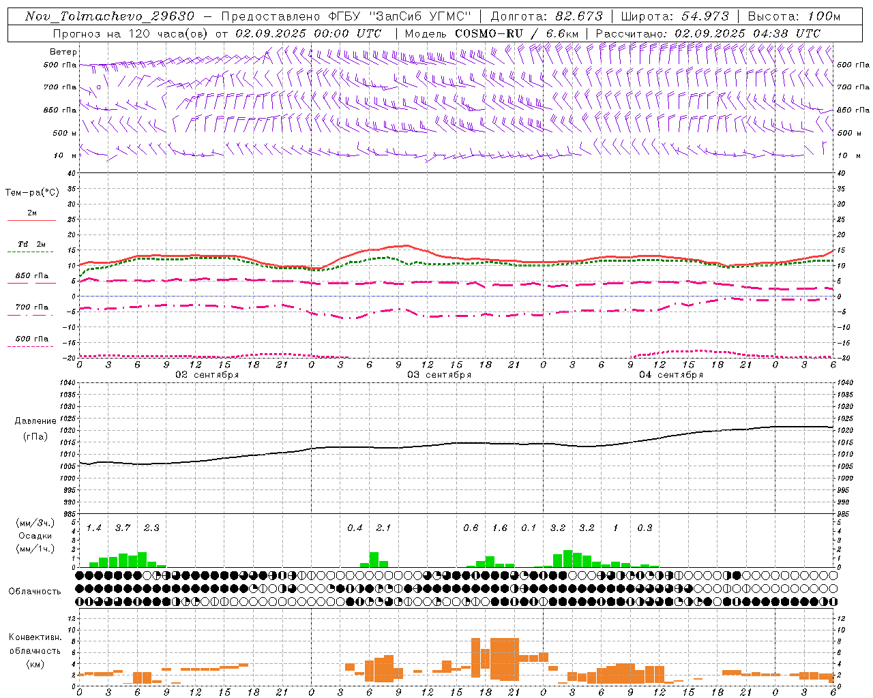Click the "Осадки" precipitation label
The image size is (873, 698).
click(35, 536)
